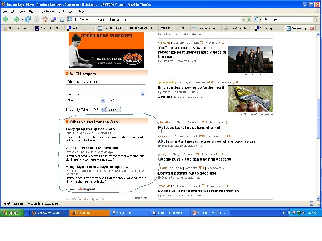The height and width of the screenshot is (241, 322).
Task: Click the Address or intersection field
Action: point(106,82)
